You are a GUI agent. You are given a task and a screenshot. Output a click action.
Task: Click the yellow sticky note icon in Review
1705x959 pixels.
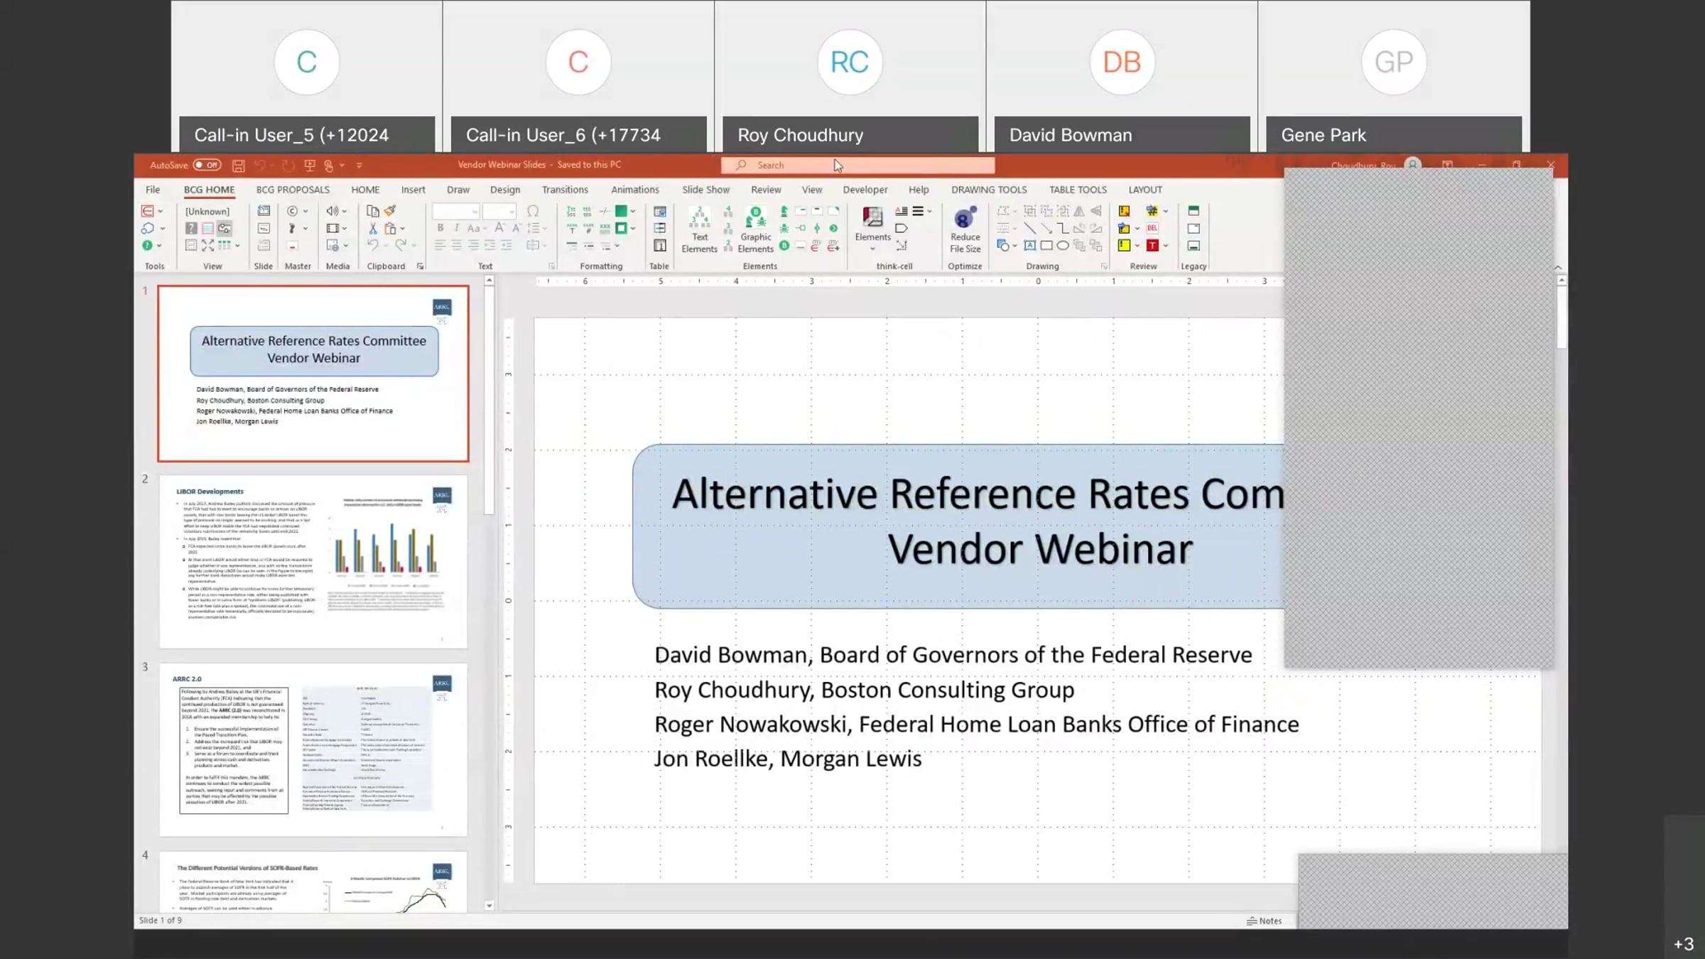(1124, 246)
